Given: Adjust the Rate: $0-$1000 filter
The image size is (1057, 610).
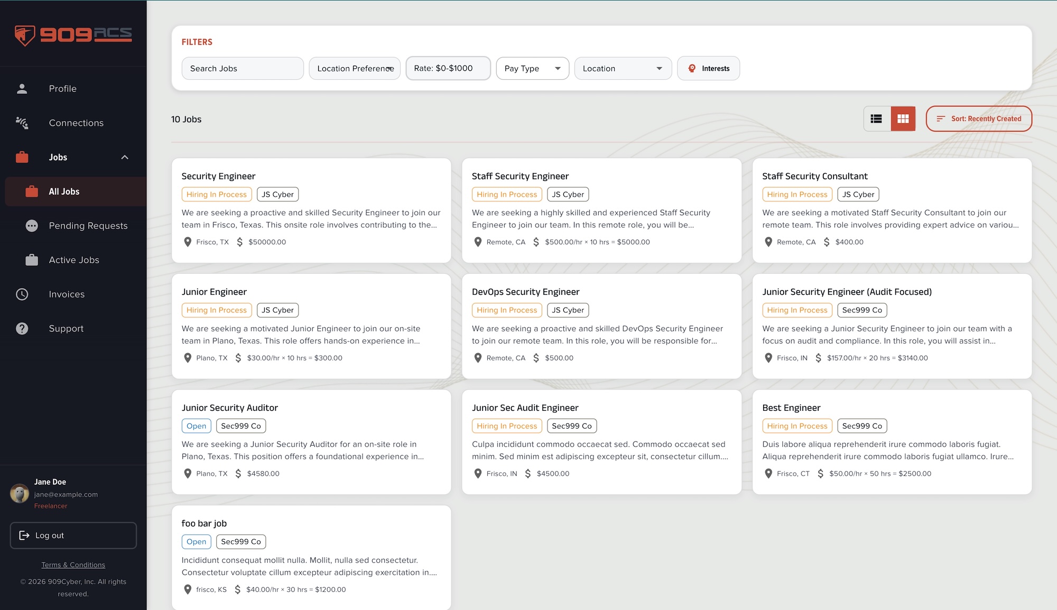Looking at the screenshot, I should coord(448,68).
